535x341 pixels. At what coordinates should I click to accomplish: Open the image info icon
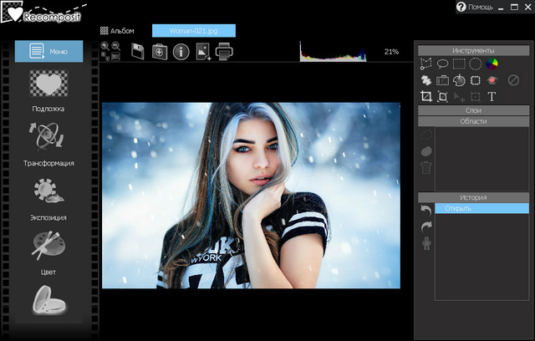(181, 53)
